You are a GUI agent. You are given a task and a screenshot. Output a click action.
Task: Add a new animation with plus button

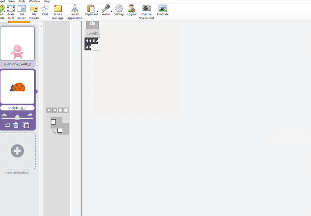click(18, 151)
